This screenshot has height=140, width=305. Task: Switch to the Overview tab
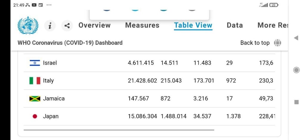(x=94, y=25)
